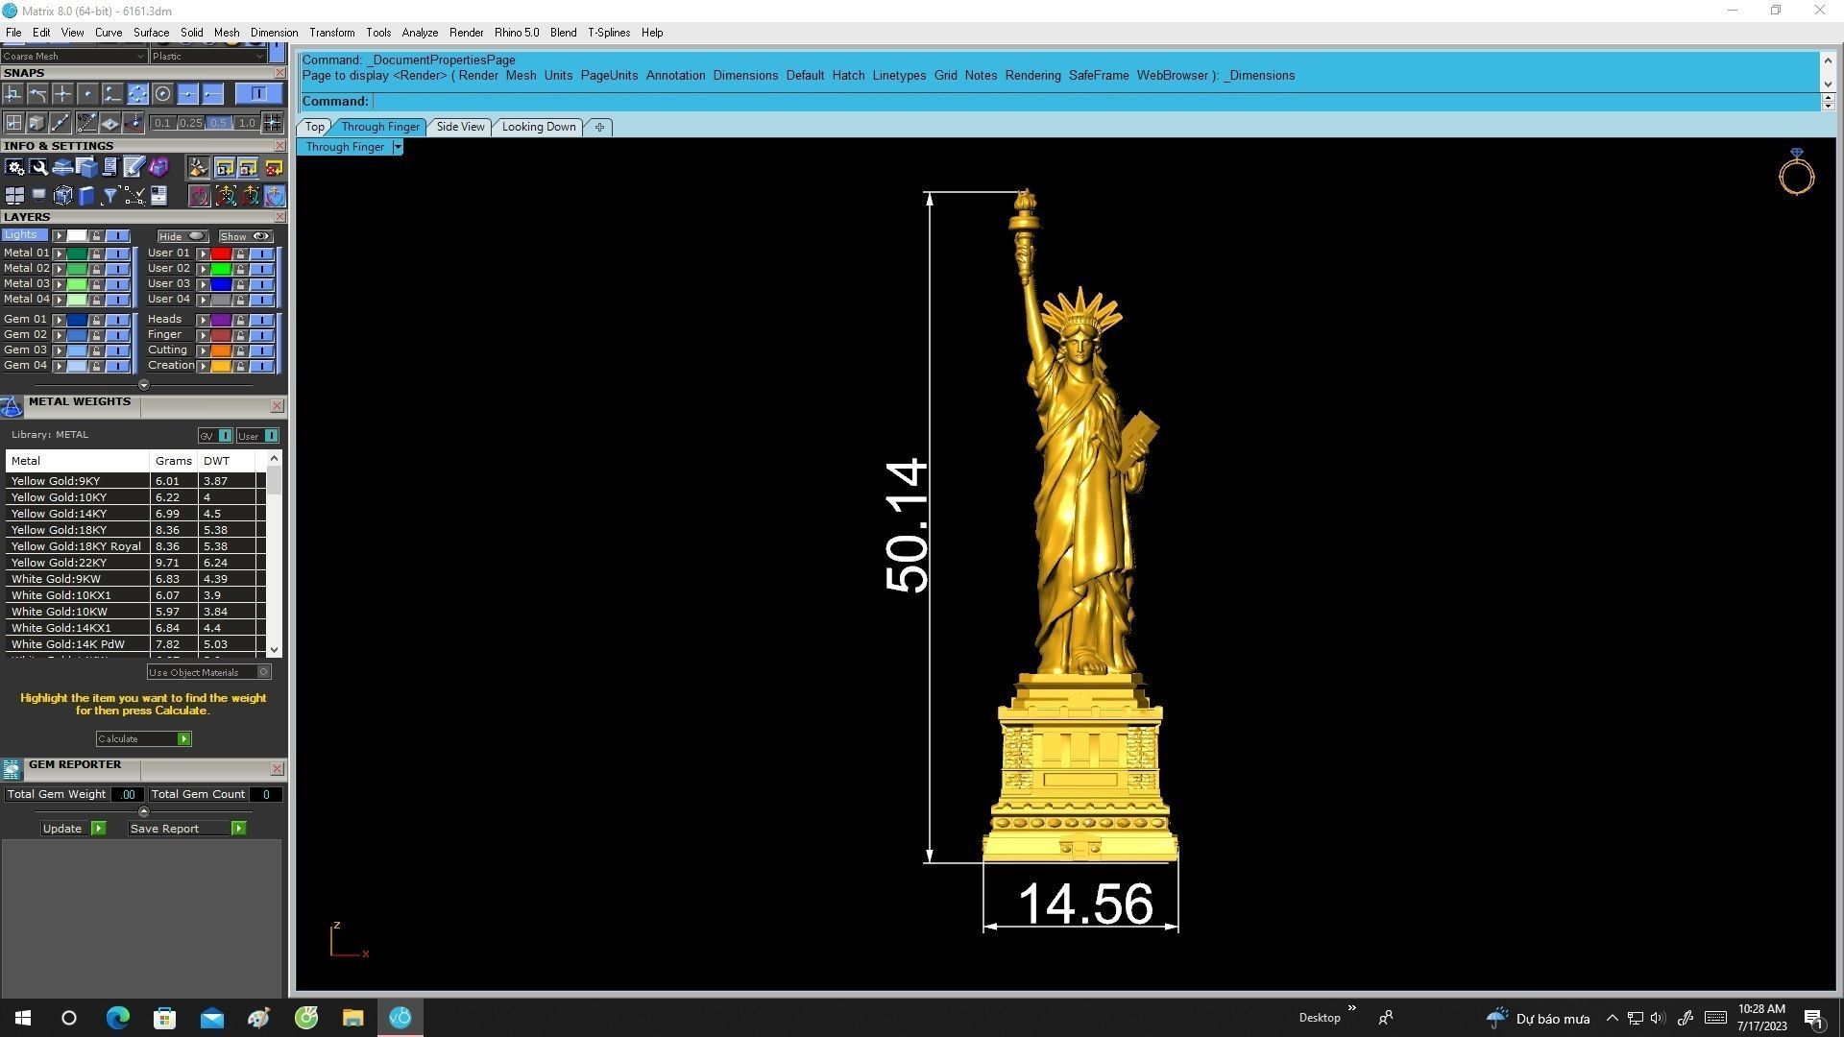Open the Through Finger viewport dropdown arrow
Screen dimensions: 1844x1037
coord(397,147)
